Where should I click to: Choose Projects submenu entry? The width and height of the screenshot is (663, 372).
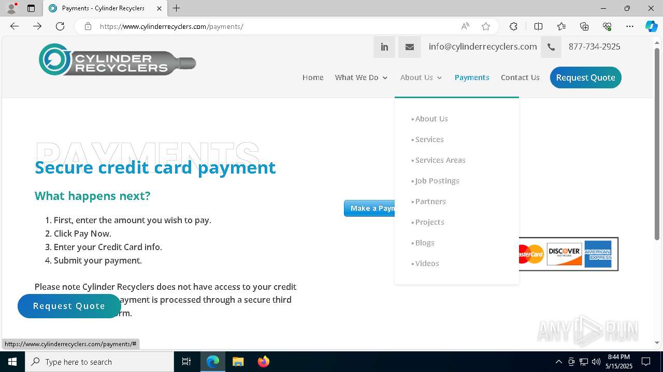(429, 222)
